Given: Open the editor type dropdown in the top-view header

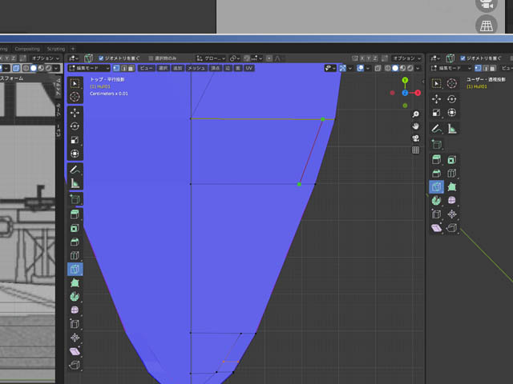Looking at the screenshot, I should click(74, 58).
